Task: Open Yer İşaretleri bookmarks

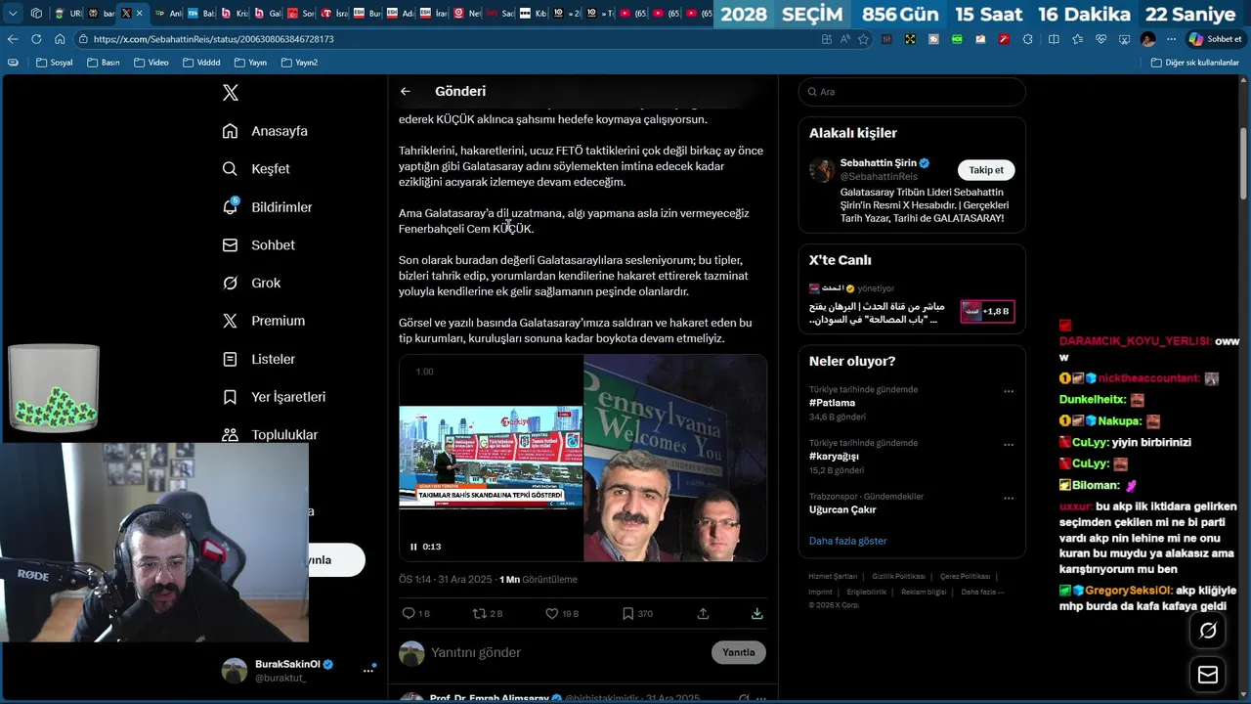Action: click(274, 397)
